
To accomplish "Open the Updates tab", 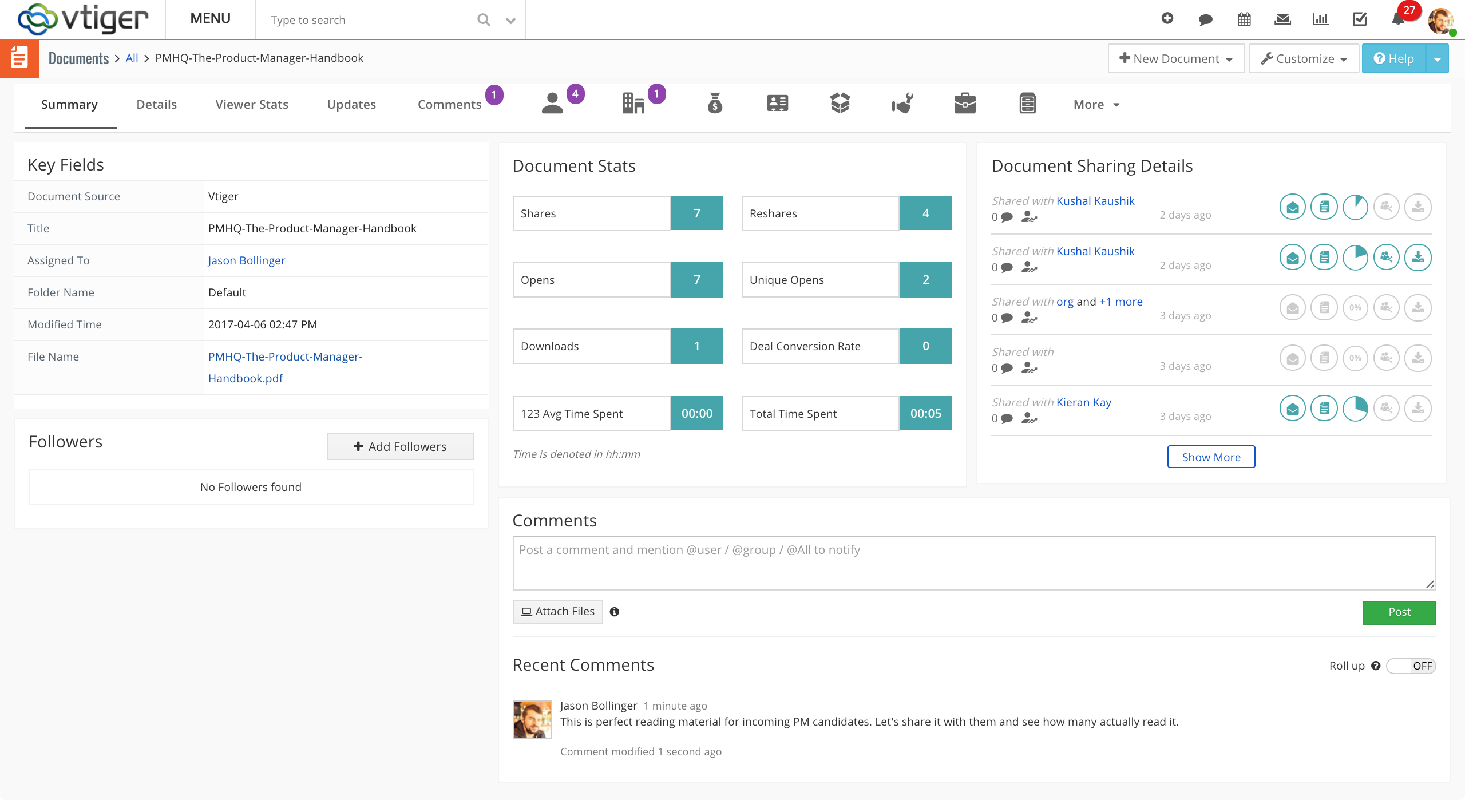I will coord(351,105).
